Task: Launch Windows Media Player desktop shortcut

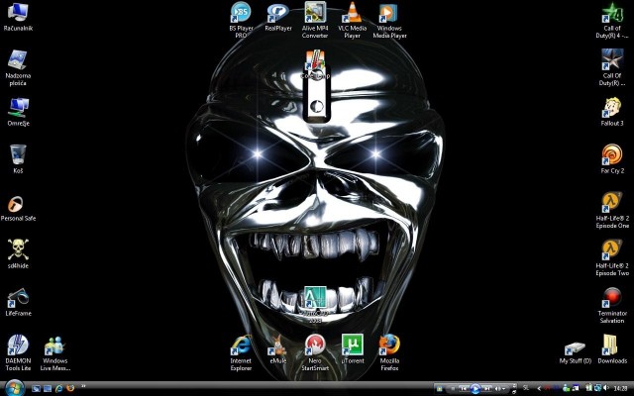Action: tap(389, 20)
